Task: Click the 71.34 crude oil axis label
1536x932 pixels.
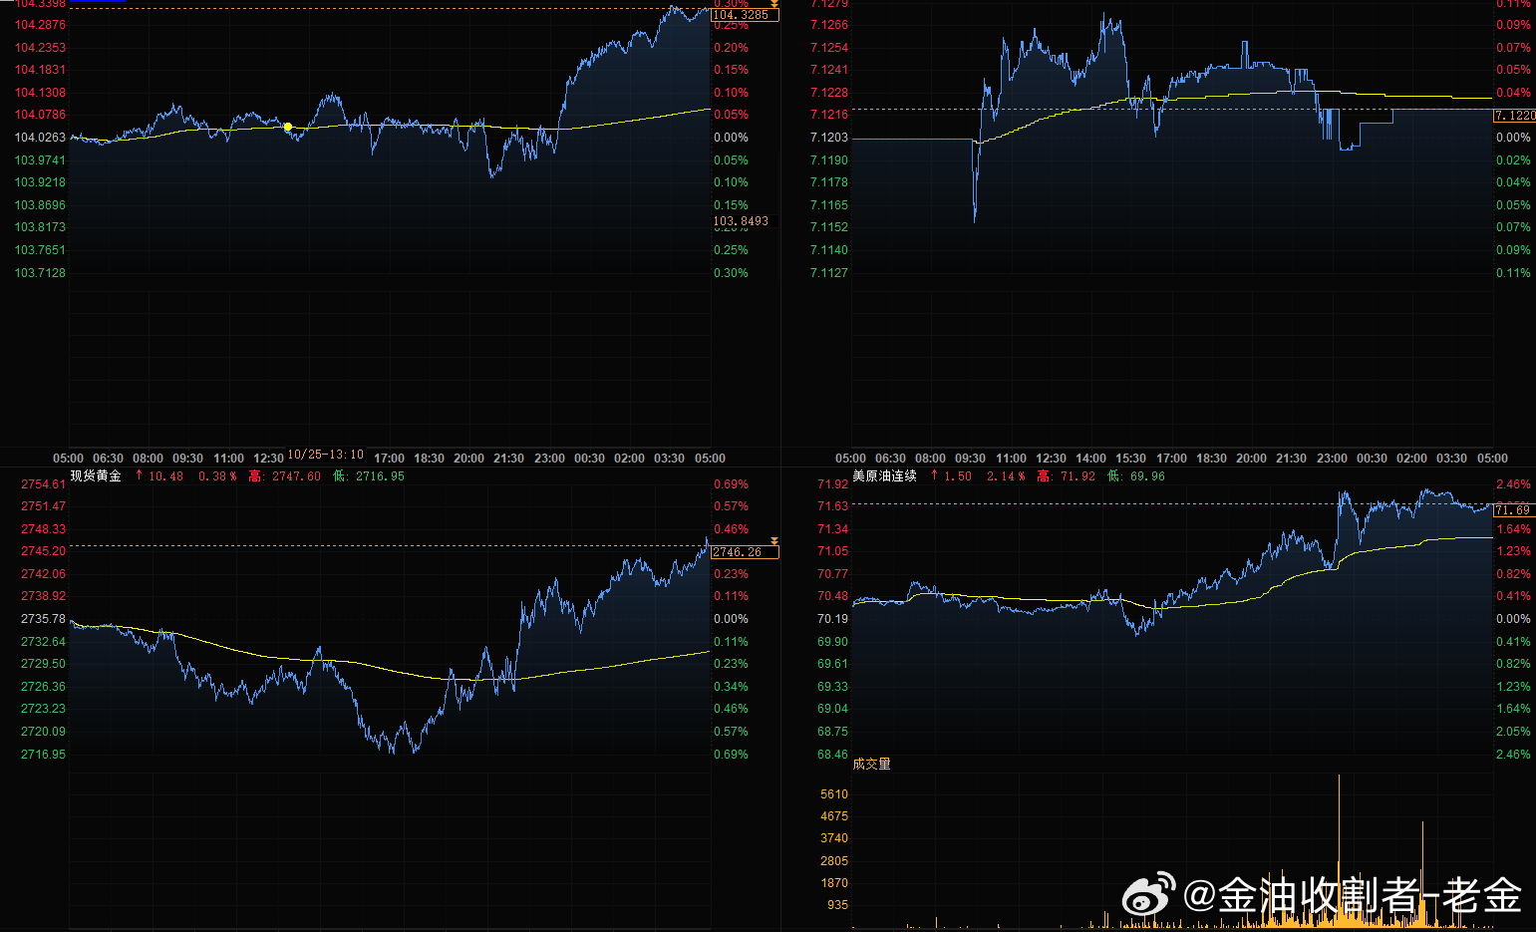Action: pyautogui.click(x=832, y=529)
